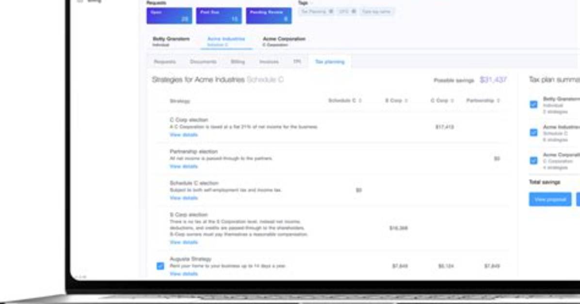
Task: Open the Documents tab
Action: coord(203,61)
